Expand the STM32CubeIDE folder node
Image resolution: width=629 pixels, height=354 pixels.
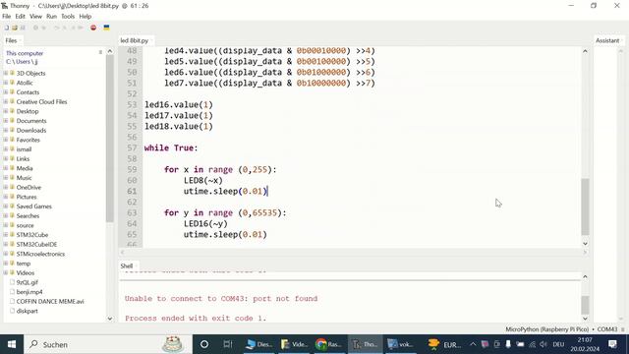(6, 244)
